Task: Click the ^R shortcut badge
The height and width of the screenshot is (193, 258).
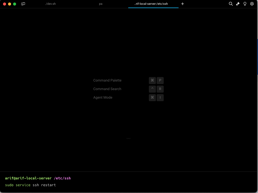Action: (x=156, y=89)
